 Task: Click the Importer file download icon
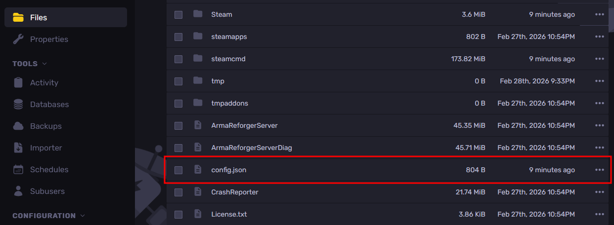tap(18, 148)
